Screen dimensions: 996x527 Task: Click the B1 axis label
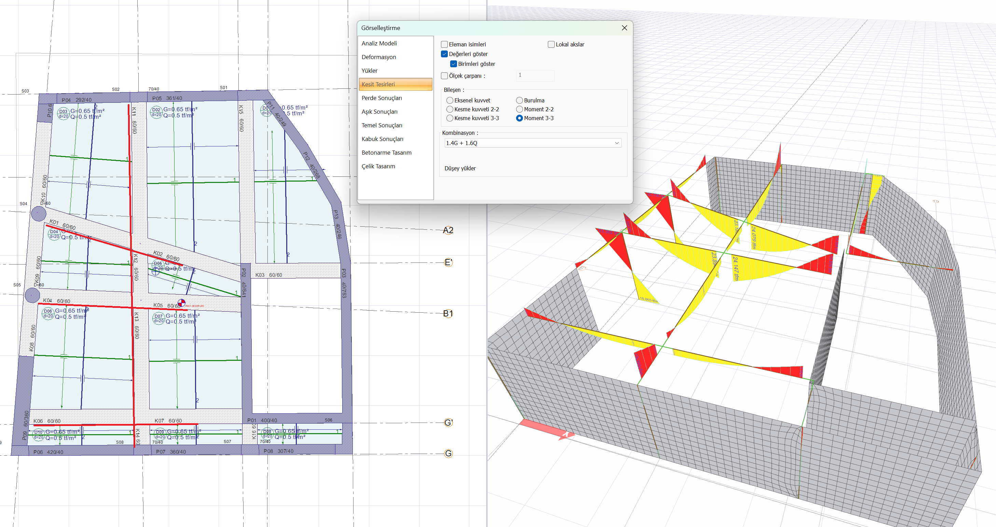coord(448,313)
